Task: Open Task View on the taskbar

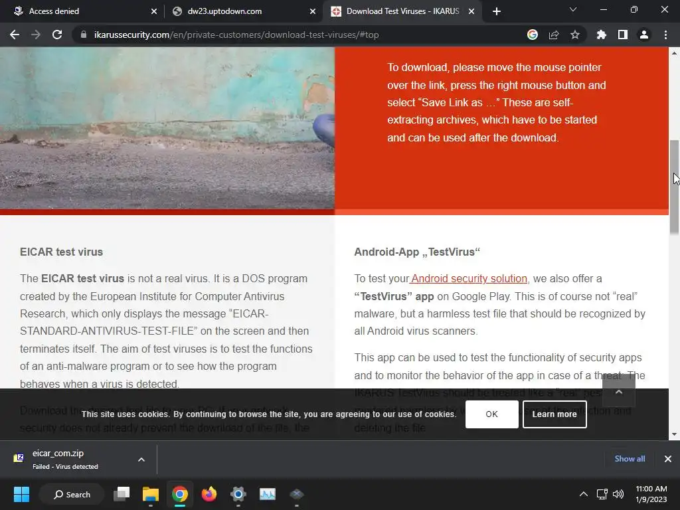Action: click(122, 494)
